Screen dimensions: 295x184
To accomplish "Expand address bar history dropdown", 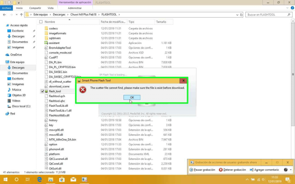I will (237, 15).
